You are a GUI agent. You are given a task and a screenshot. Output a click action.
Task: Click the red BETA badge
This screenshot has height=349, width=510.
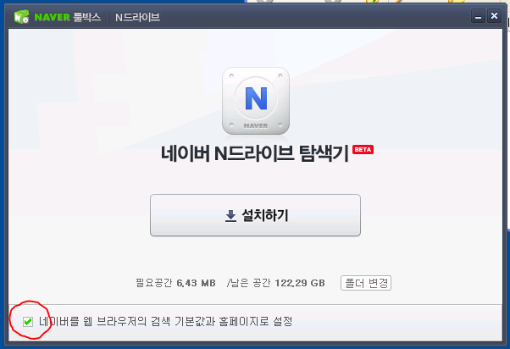pos(363,150)
